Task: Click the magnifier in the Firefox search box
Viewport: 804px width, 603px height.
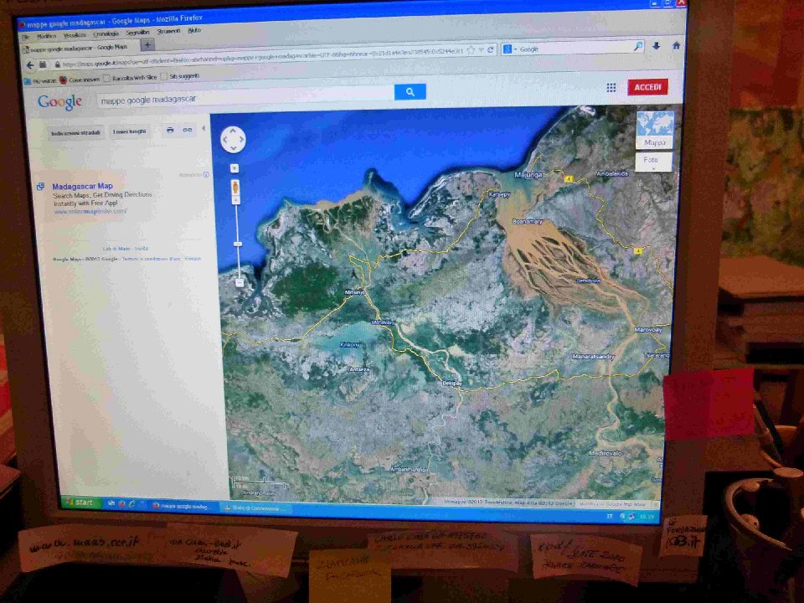Action: (x=638, y=47)
